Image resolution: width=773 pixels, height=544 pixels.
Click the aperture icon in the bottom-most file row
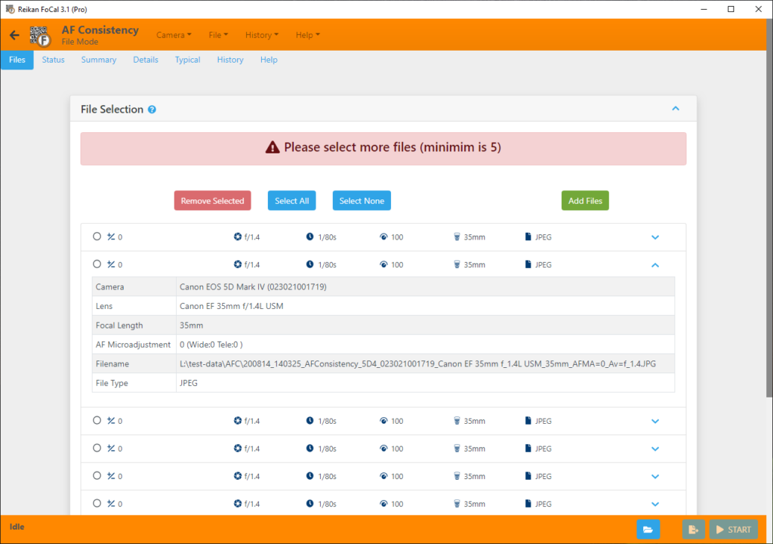(238, 503)
